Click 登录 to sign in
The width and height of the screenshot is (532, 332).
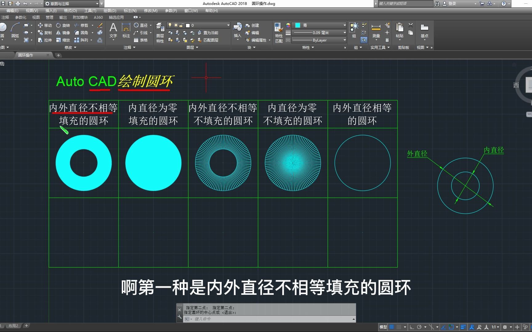(x=453, y=4)
